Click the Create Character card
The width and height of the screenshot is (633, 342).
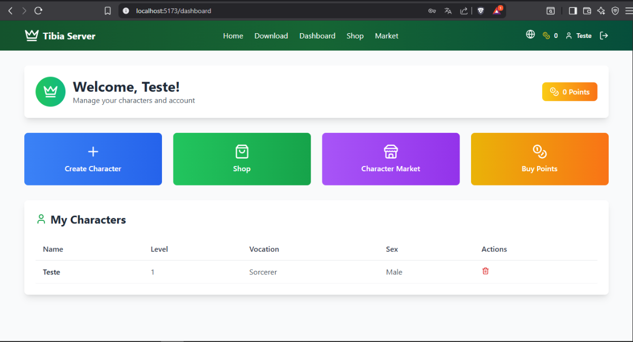click(93, 159)
